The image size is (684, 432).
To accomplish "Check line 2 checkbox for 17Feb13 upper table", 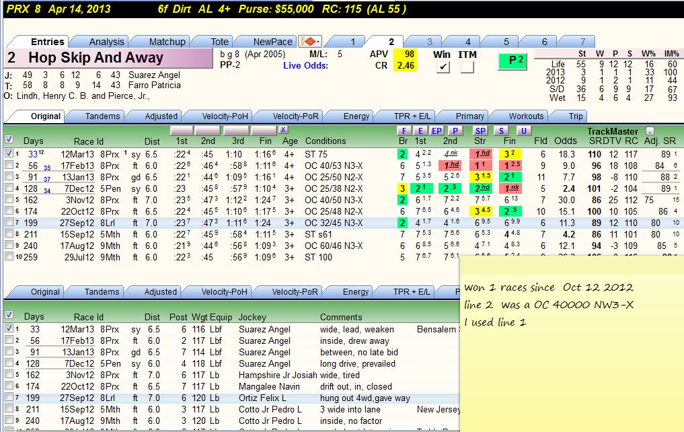I will click(x=9, y=165).
